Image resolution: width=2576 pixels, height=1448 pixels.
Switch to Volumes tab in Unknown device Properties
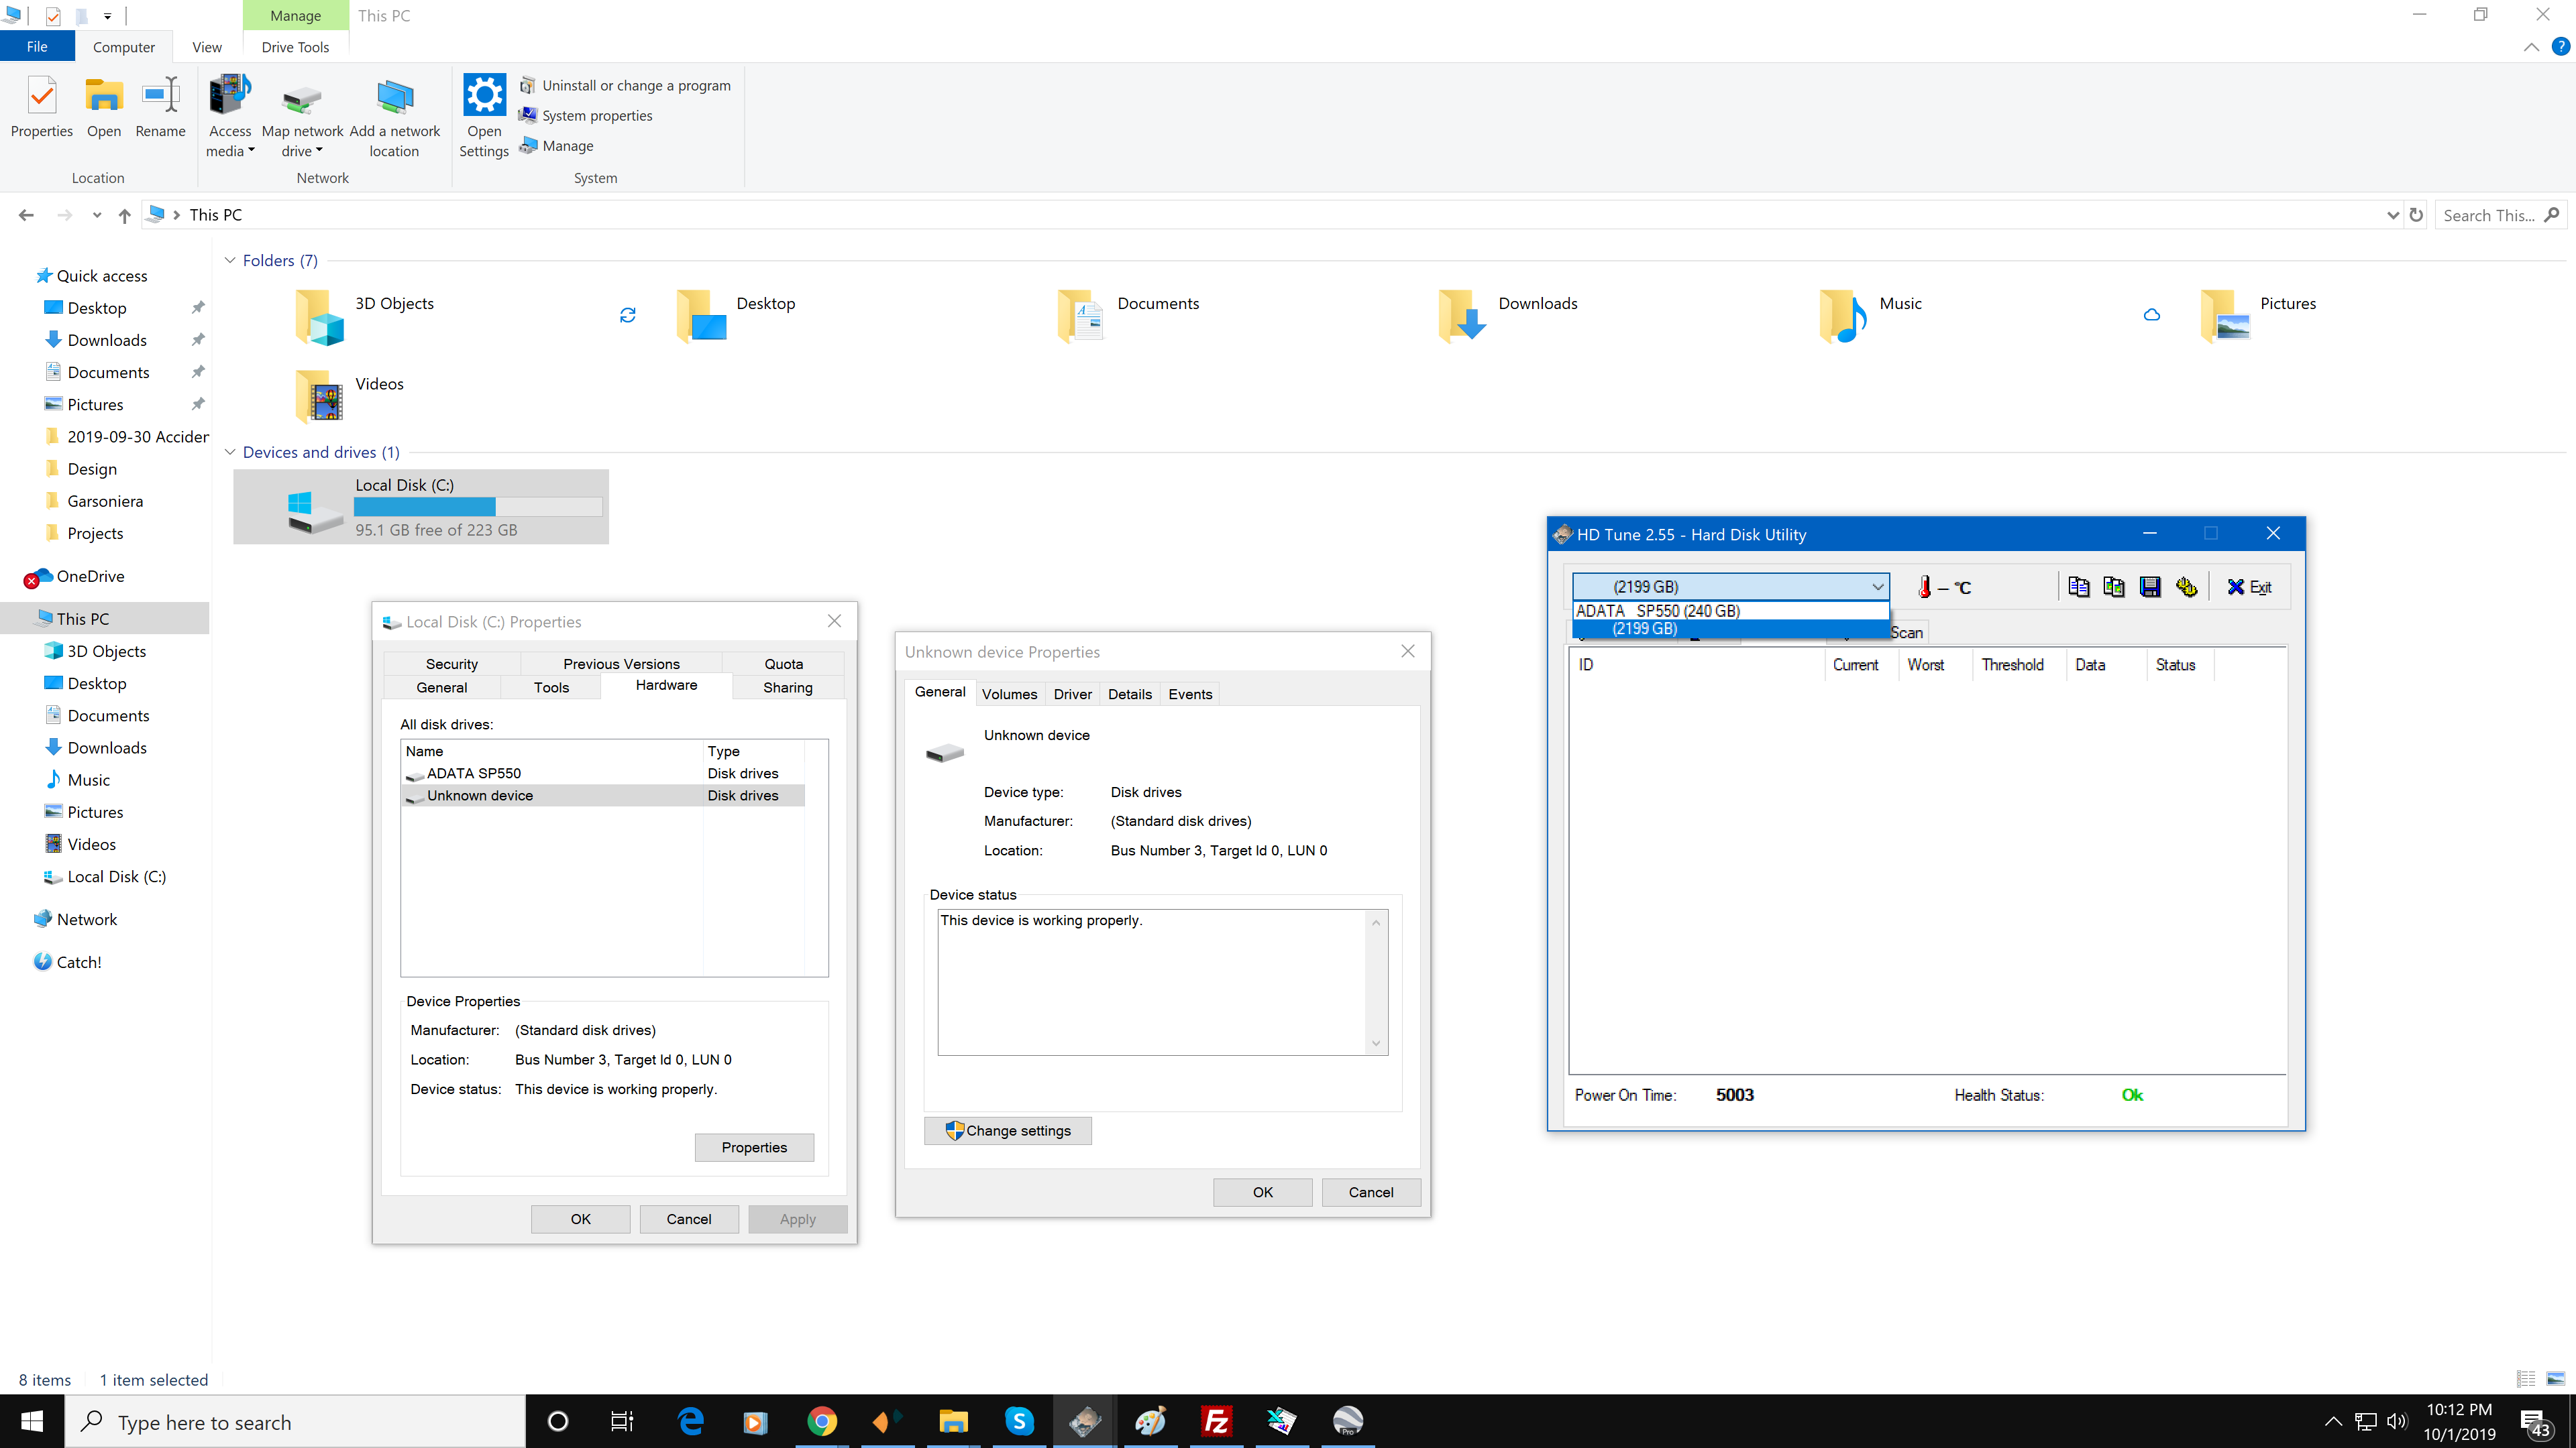tap(1009, 695)
